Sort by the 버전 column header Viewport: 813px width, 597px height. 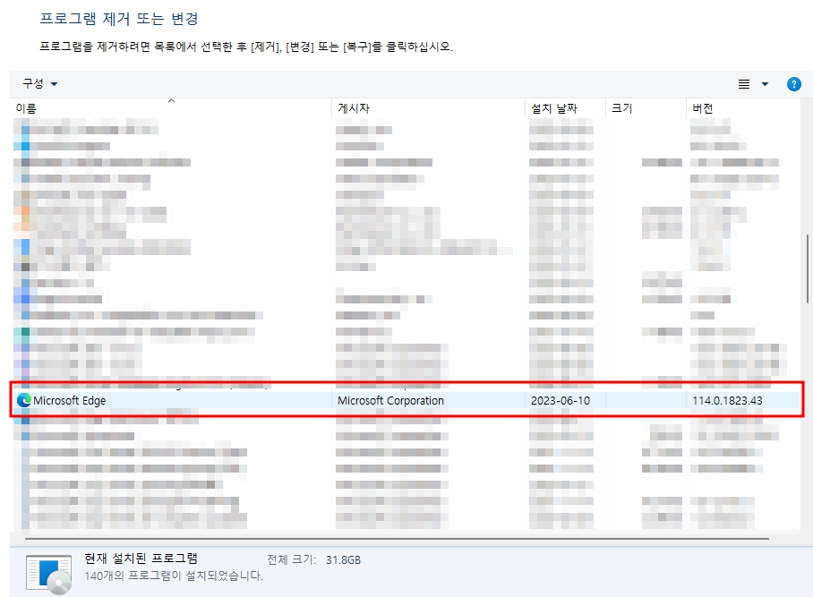(x=742, y=108)
